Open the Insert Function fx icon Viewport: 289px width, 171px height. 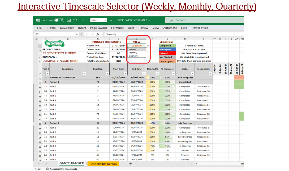tap(98, 34)
